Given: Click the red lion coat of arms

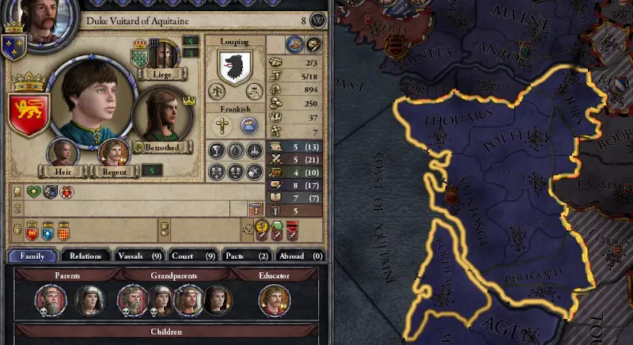Looking at the screenshot, I should 28,115.
